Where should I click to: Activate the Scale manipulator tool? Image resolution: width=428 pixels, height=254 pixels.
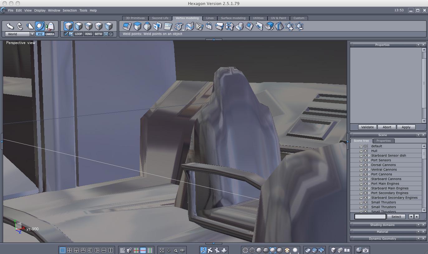point(30,26)
